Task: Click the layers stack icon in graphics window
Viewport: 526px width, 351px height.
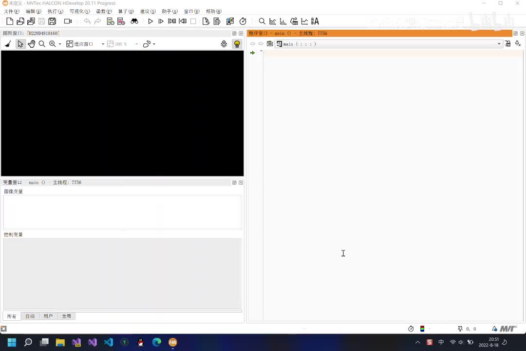Action: tap(224, 44)
